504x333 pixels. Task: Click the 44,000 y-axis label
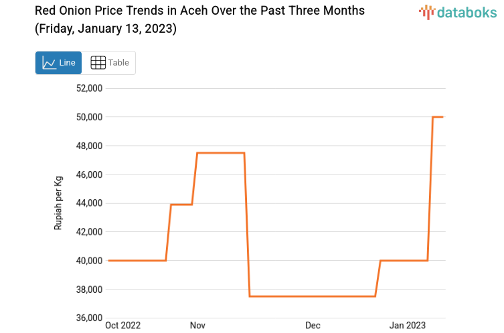88,203
